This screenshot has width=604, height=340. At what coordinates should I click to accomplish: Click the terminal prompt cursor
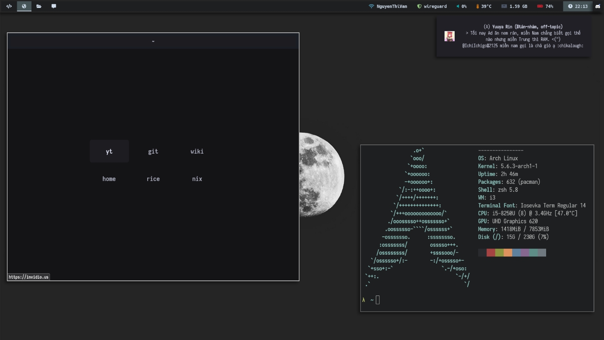coord(377,300)
